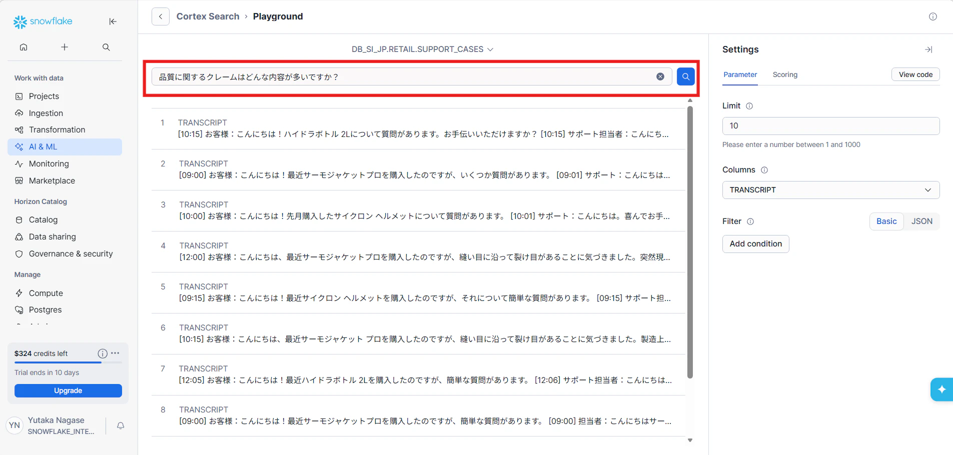Click the Marketplace store icon
This screenshot has width=953, height=455.
click(x=19, y=181)
